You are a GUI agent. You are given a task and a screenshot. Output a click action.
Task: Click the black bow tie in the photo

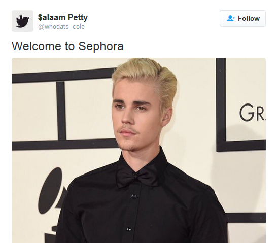point(137,177)
